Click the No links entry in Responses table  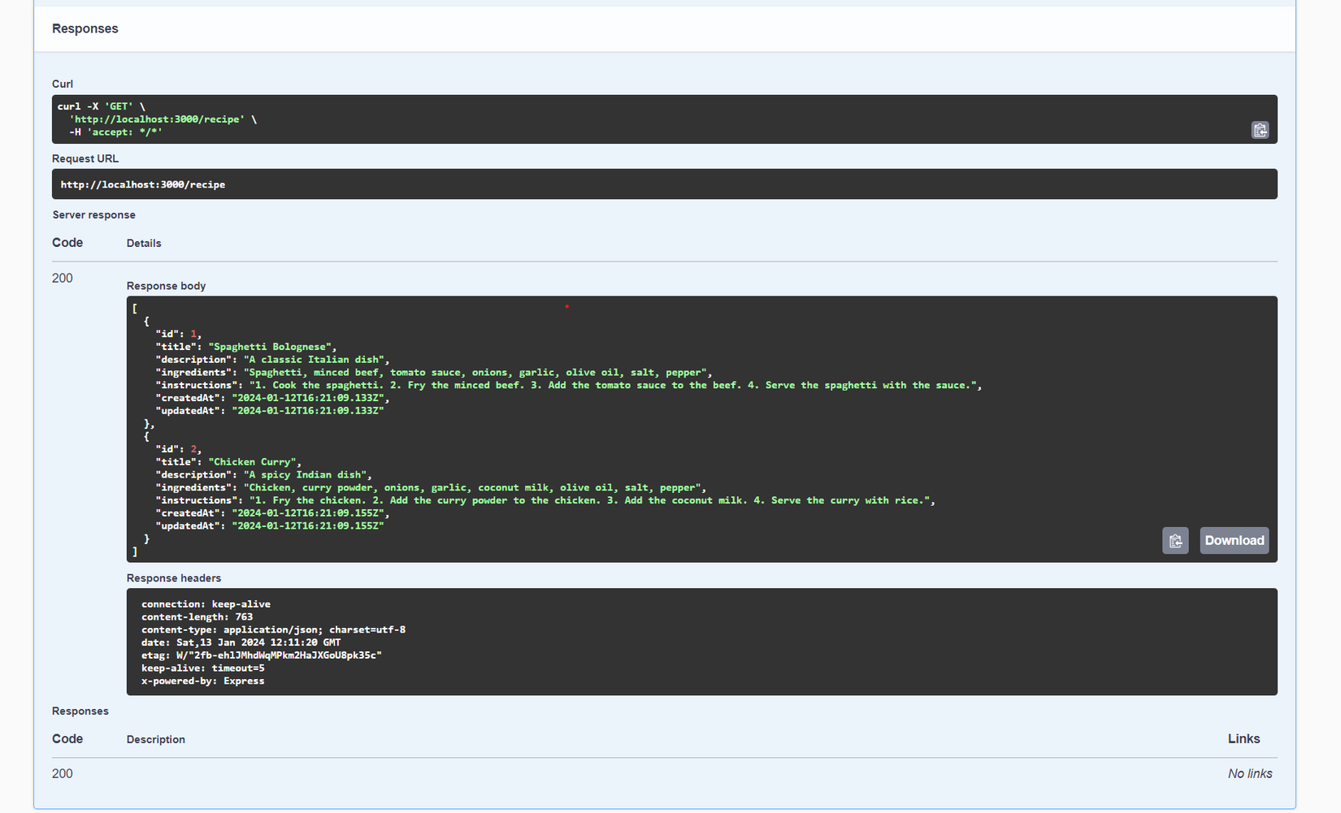(1249, 773)
